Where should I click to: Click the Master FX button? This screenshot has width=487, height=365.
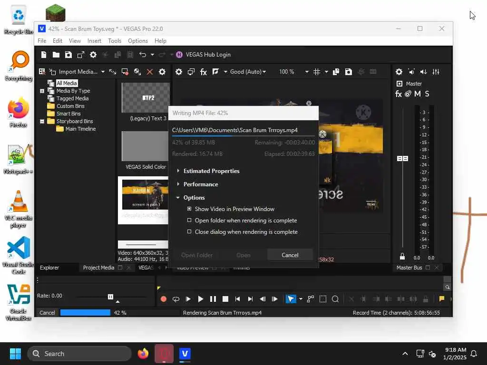click(x=399, y=94)
